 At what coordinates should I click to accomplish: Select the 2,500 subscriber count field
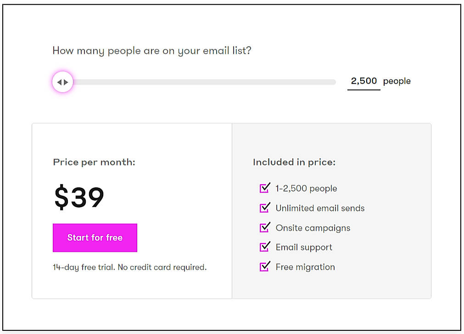[x=363, y=81]
